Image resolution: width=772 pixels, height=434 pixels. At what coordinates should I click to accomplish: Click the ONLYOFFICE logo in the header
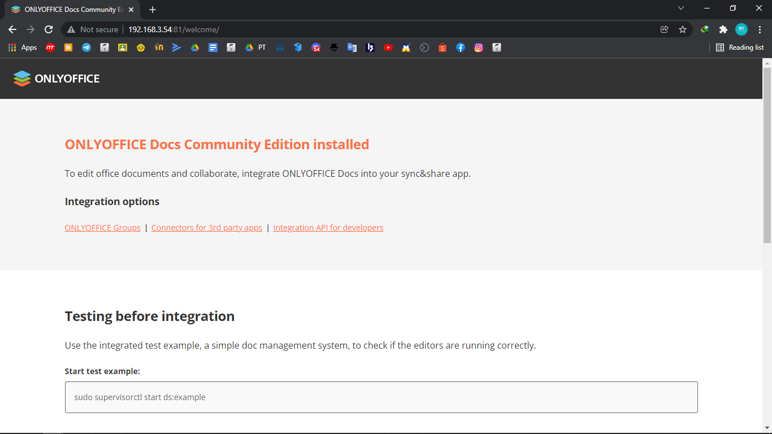tap(57, 79)
